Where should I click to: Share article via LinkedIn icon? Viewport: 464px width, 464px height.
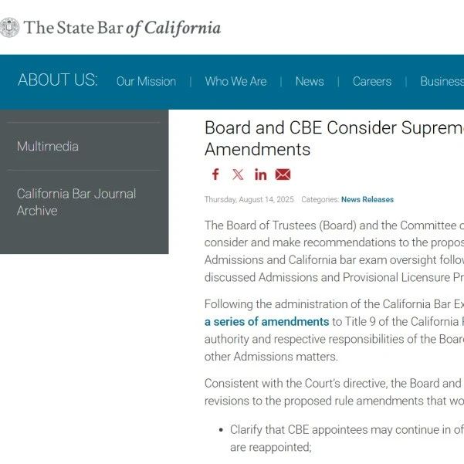coord(260,174)
